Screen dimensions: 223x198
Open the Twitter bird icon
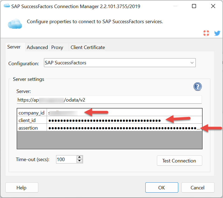click(217, 33)
